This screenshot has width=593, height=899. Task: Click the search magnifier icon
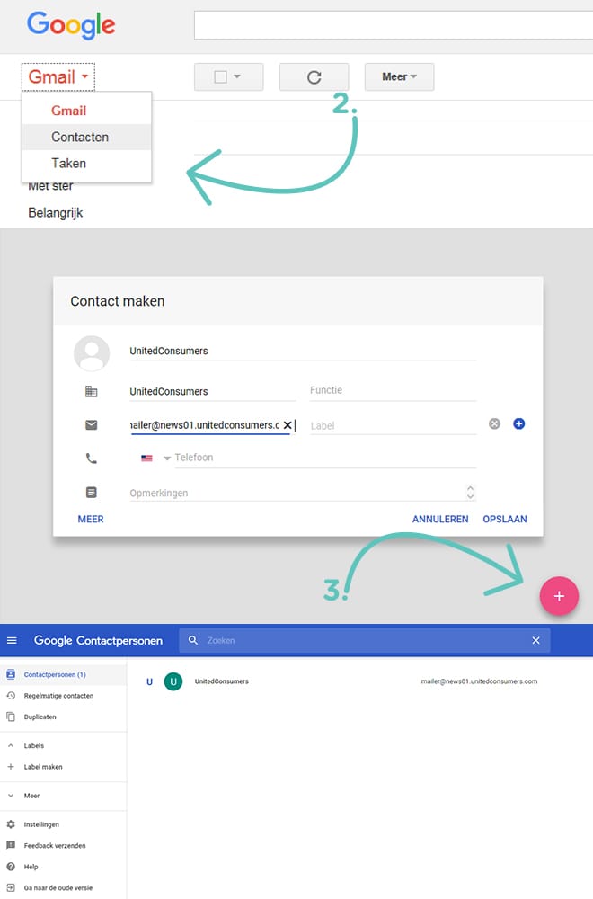click(x=193, y=640)
